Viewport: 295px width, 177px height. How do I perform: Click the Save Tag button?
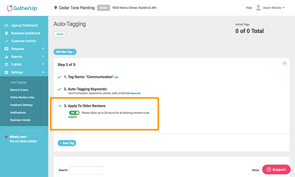click(x=67, y=143)
